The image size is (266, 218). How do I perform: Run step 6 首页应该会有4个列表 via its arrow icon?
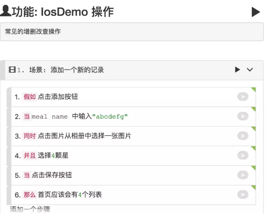(243, 195)
